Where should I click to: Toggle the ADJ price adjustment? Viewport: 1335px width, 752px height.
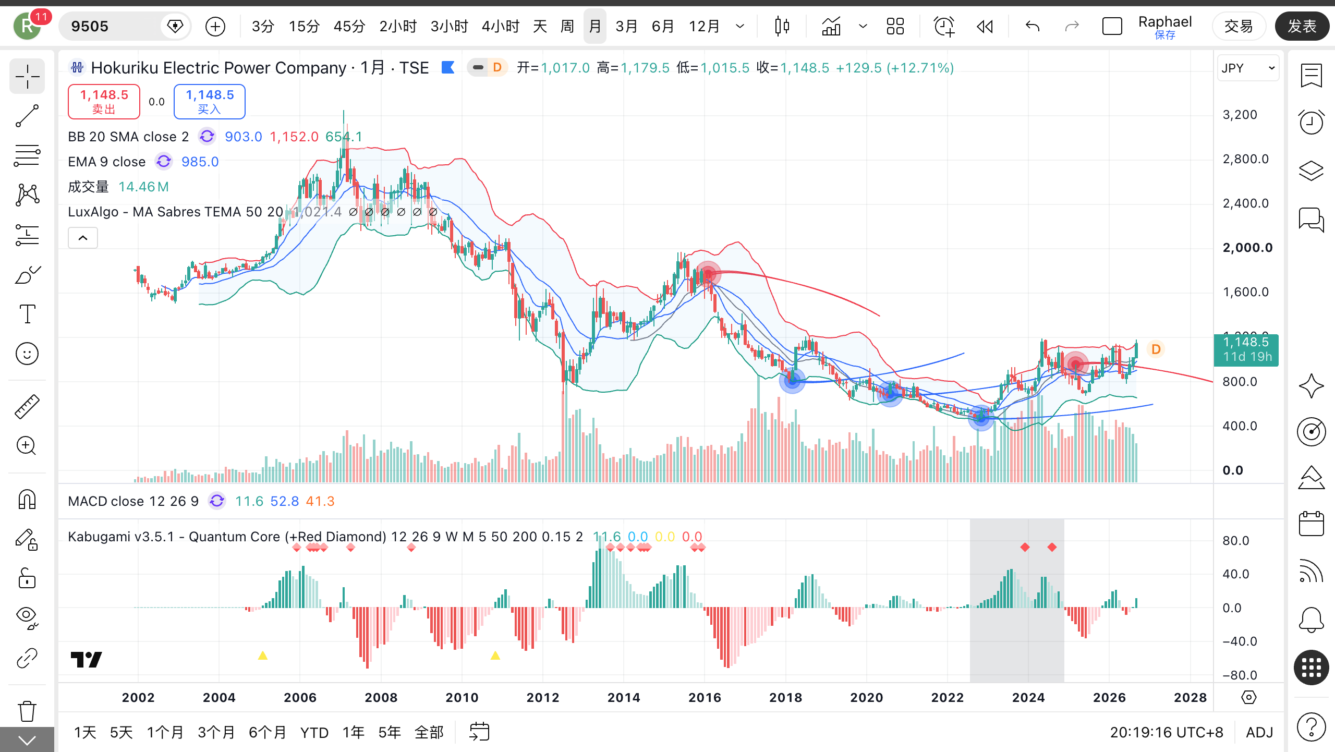tap(1259, 733)
